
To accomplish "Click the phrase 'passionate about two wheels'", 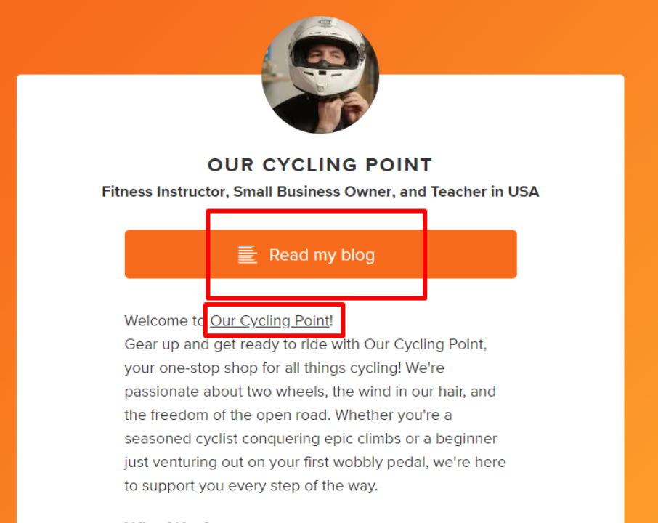I will point(225,392).
